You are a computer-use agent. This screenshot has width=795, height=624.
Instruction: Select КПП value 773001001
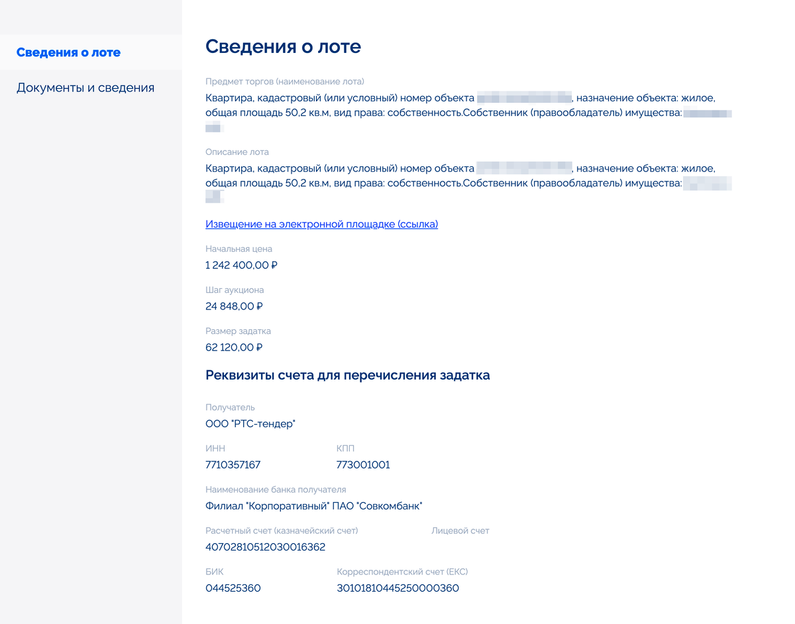(x=363, y=465)
